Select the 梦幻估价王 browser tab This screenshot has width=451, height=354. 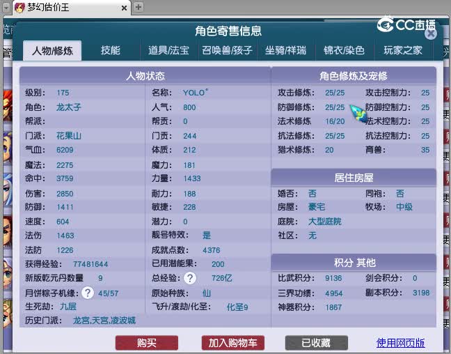click(x=71, y=8)
